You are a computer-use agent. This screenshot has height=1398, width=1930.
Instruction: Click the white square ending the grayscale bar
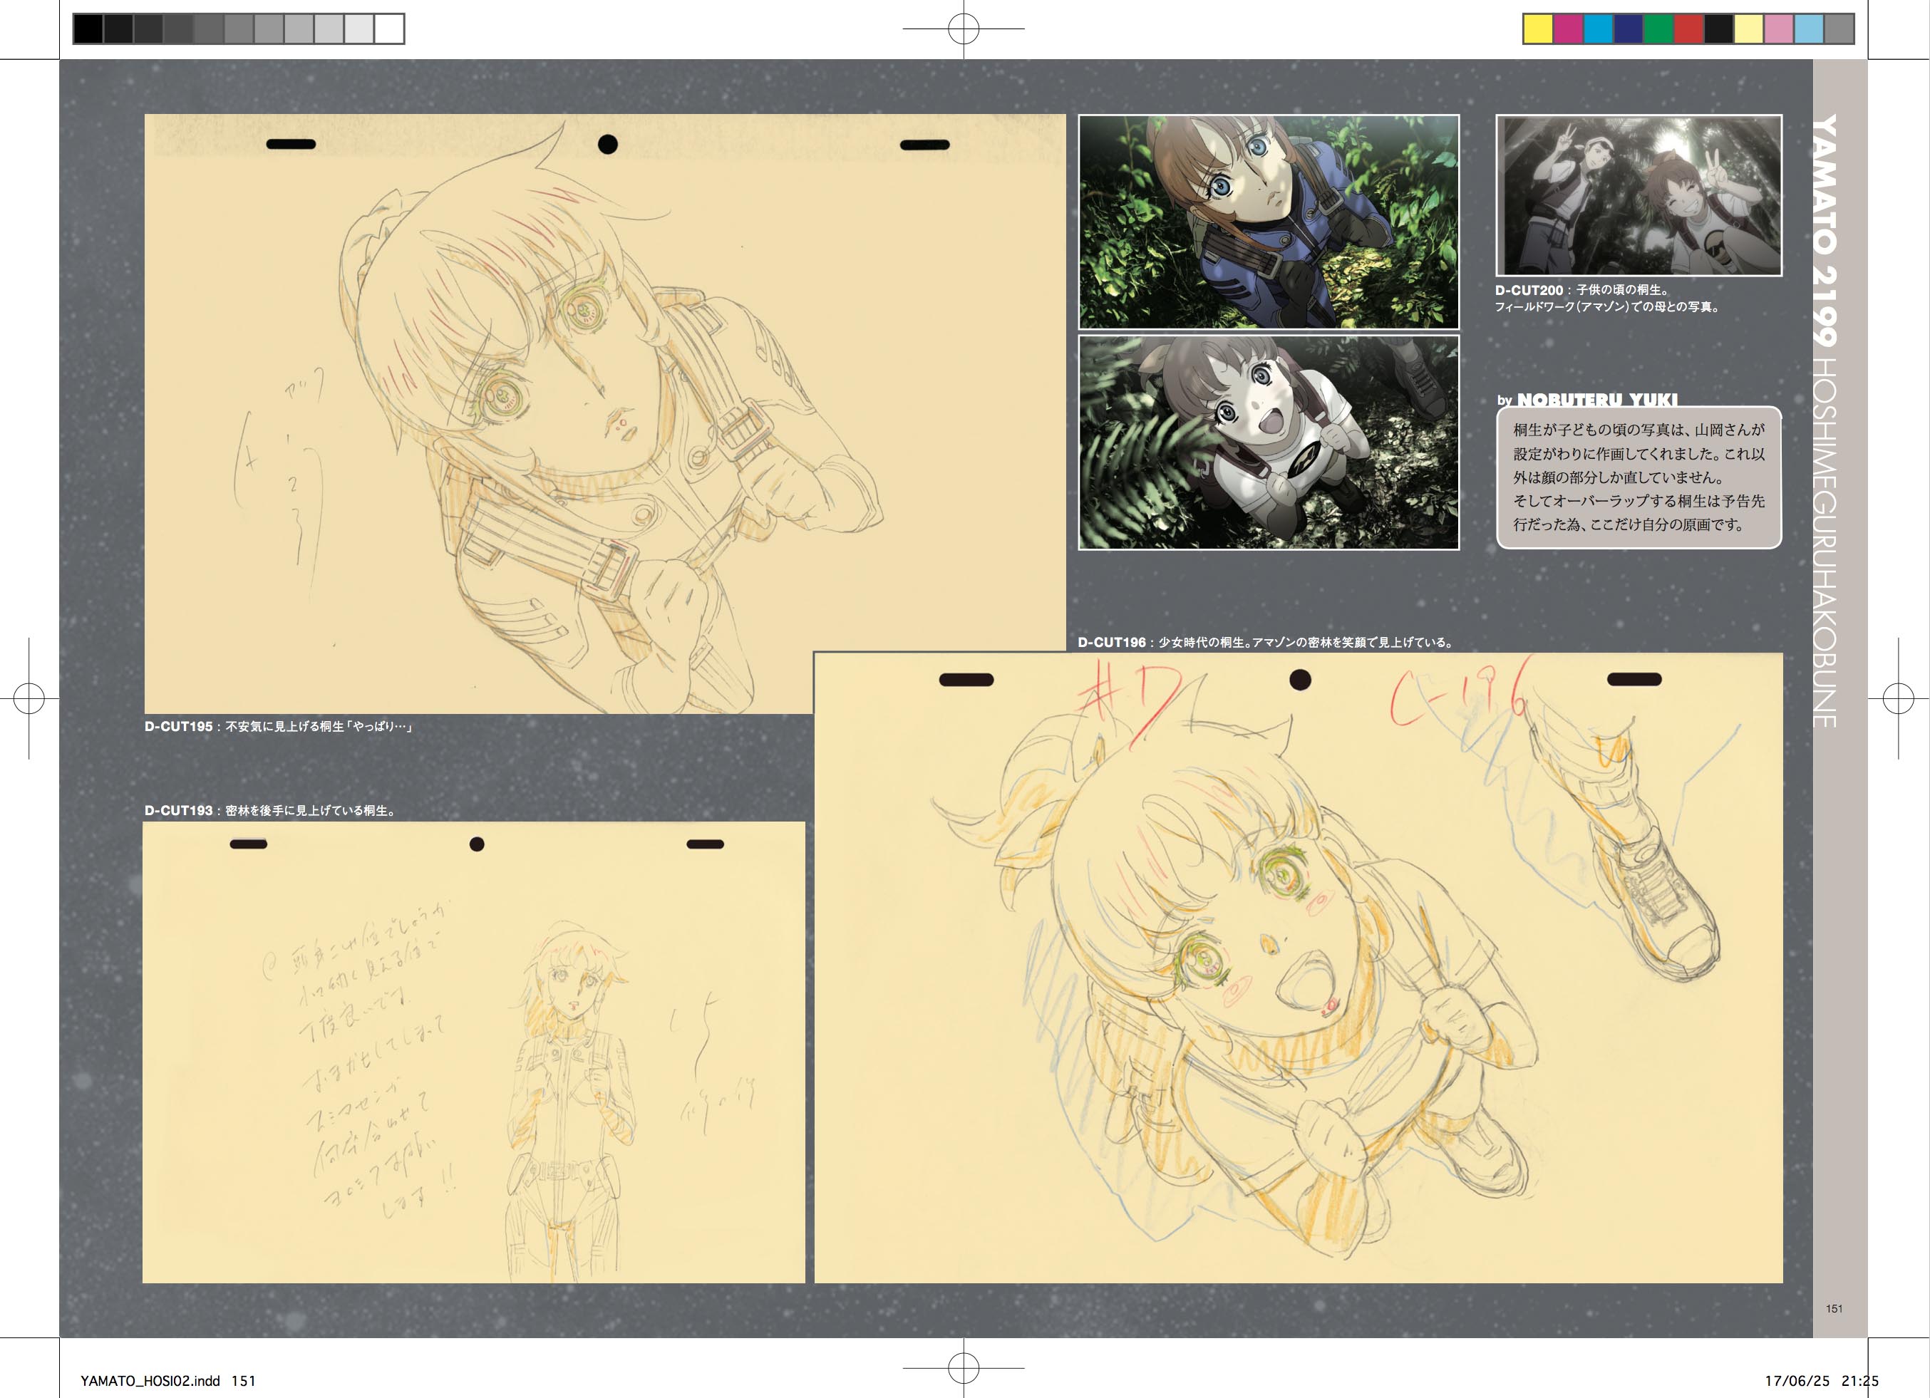click(389, 29)
